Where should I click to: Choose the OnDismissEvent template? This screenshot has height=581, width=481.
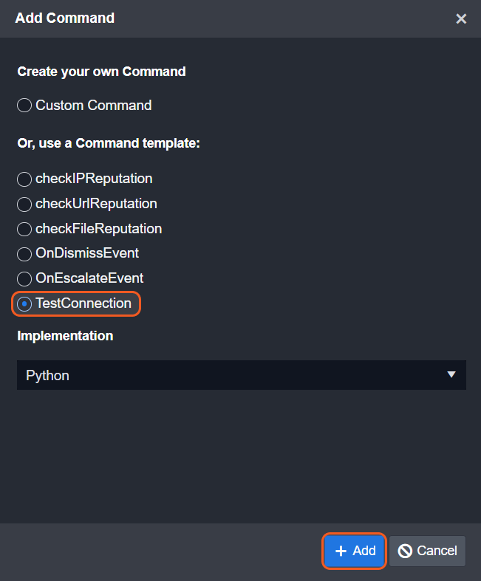click(24, 254)
